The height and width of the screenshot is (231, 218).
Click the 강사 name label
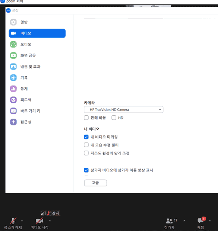(56, 213)
